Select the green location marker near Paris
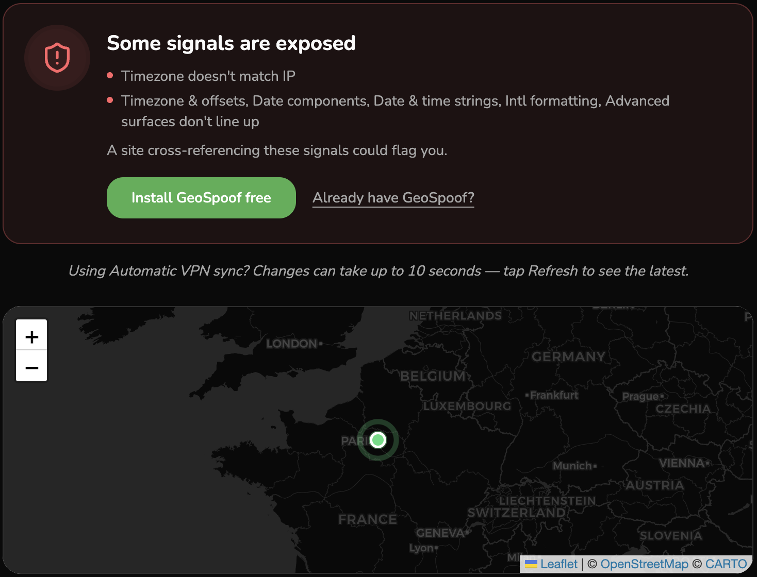Viewport: 757px width, 577px height. coord(378,440)
